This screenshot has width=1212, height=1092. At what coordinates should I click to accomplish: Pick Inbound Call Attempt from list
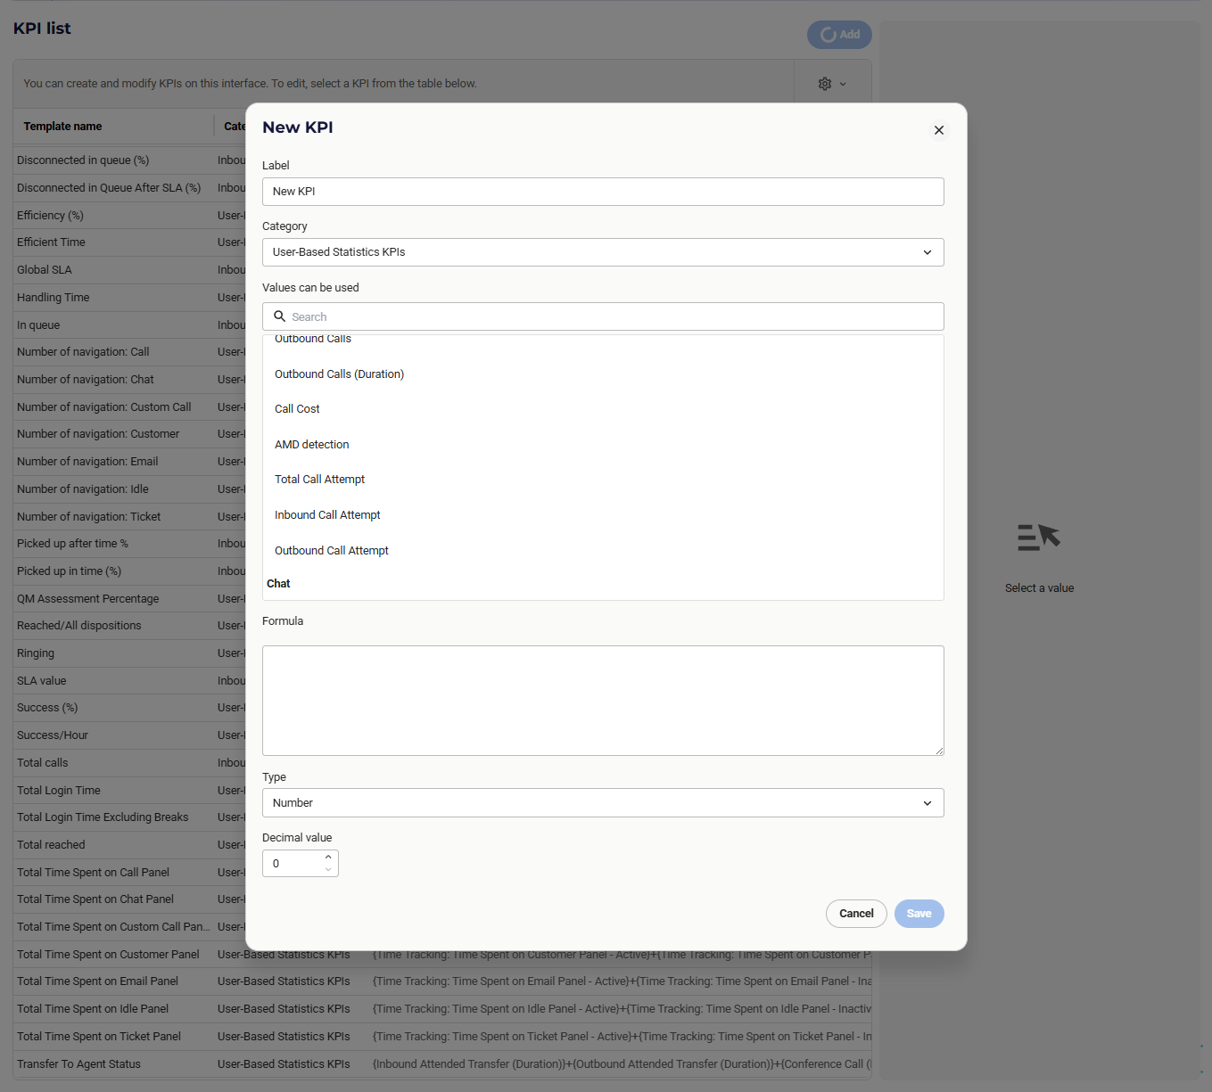click(x=327, y=515)
